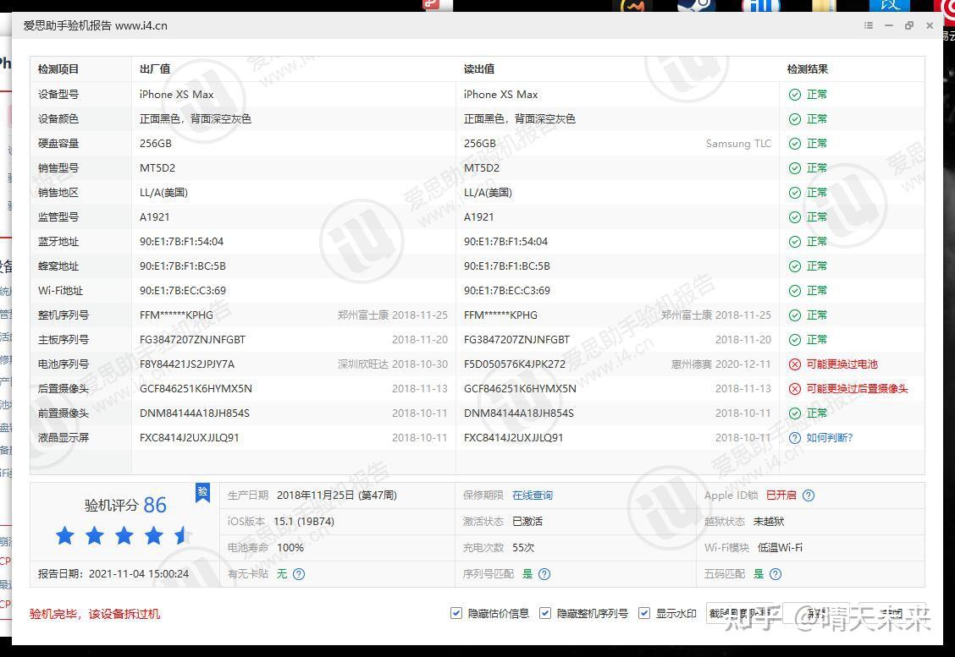Toggle the 显示水印 checkbox
The height and width of the screenshot is (657, 955).
[x=643, y=613]
